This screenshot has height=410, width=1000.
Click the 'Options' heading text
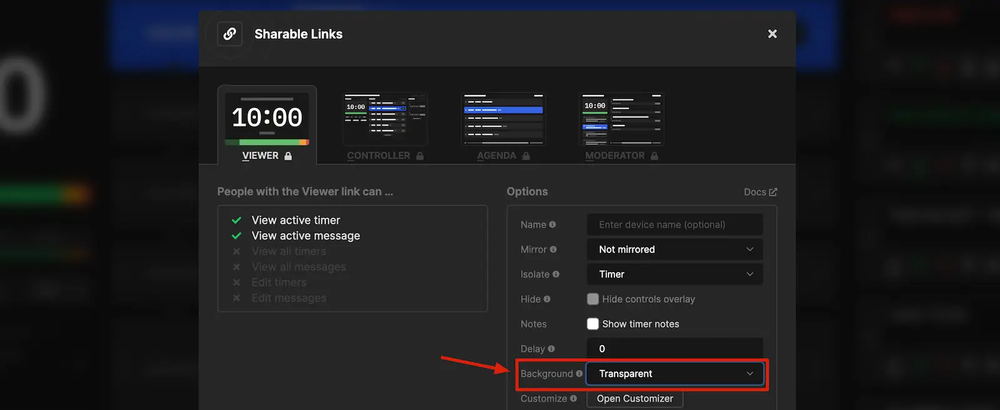pyautogui.click(x=527, y=192)
